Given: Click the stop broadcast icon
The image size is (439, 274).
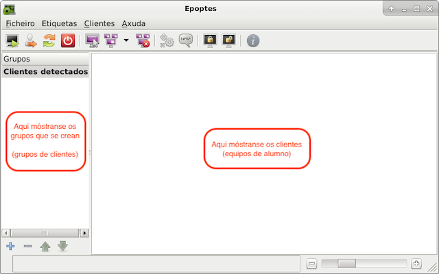Looking at the screenshot, I should (x=143, y=41).
